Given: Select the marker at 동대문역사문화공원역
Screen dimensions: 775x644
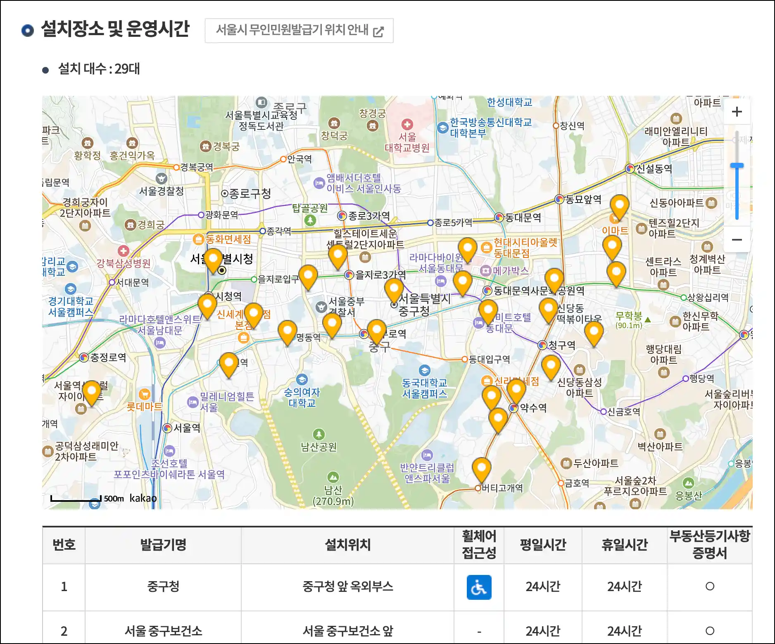Looking at the screenshot, I should (x=554, y=280).
